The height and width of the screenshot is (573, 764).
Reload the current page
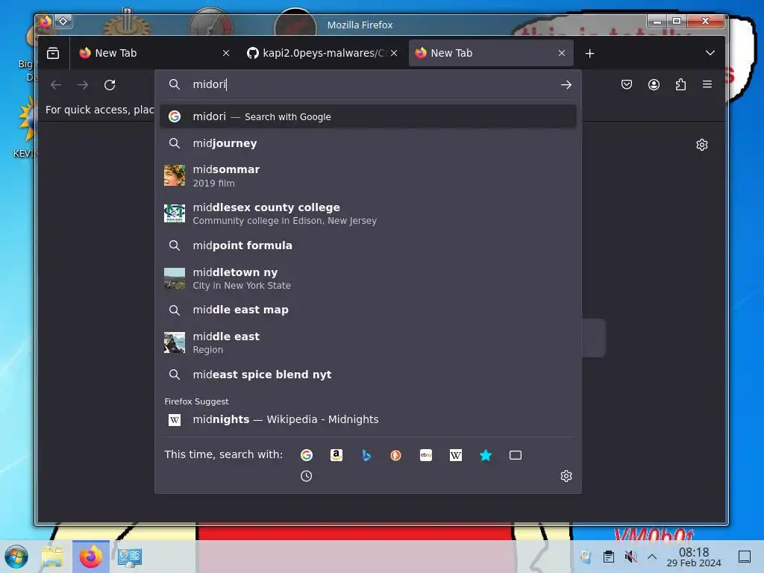tap(110, 85)
